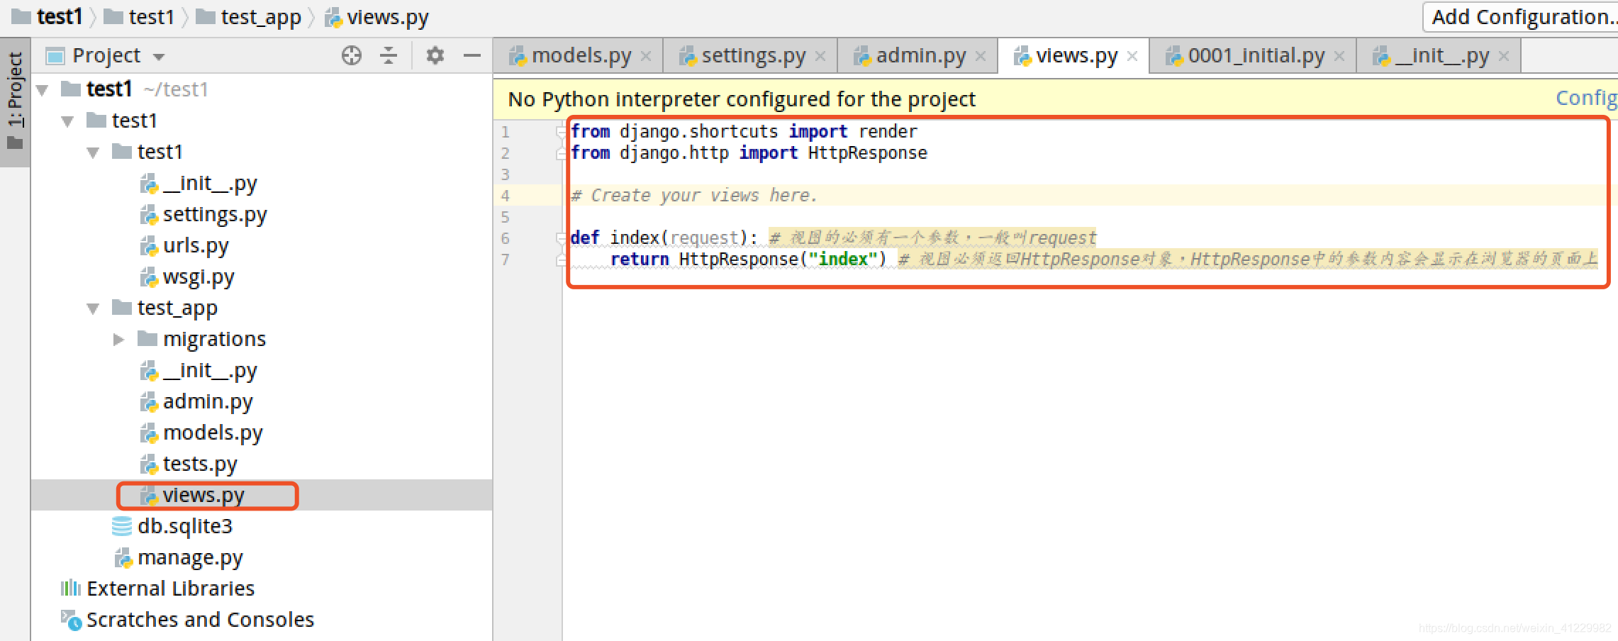This screenshot has width=1618, height=641.
Task: Open Project panel settings gear
Action: 435,55
